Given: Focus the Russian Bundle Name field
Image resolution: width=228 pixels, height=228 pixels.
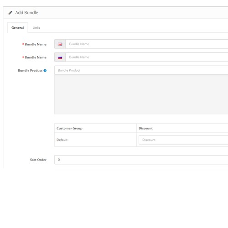Looking at the screenshot, I should point(147,57).
